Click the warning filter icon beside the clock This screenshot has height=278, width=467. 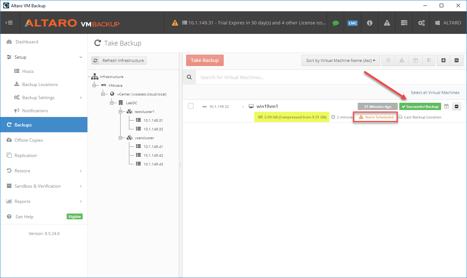pyautogui.click(x=402, y=60)
